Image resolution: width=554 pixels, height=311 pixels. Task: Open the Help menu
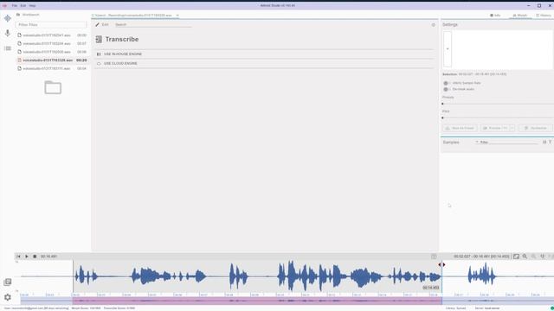[x=32, y=6]
